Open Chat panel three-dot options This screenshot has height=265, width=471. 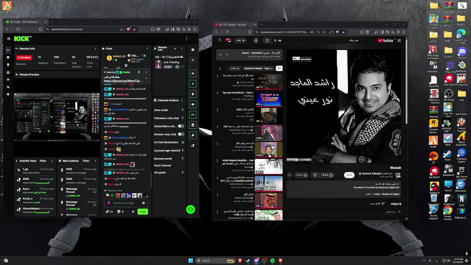click(x=147, y=49)
